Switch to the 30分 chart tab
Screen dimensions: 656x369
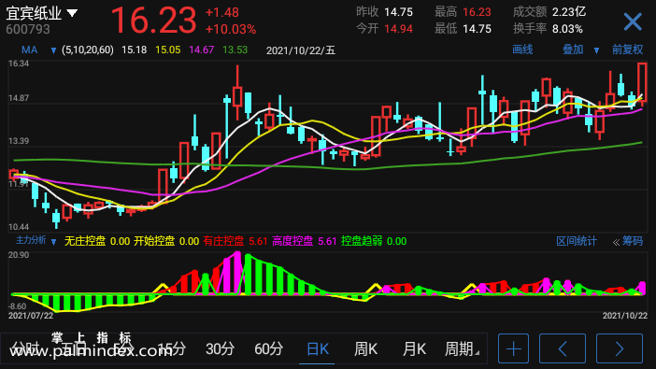[220, 348]
